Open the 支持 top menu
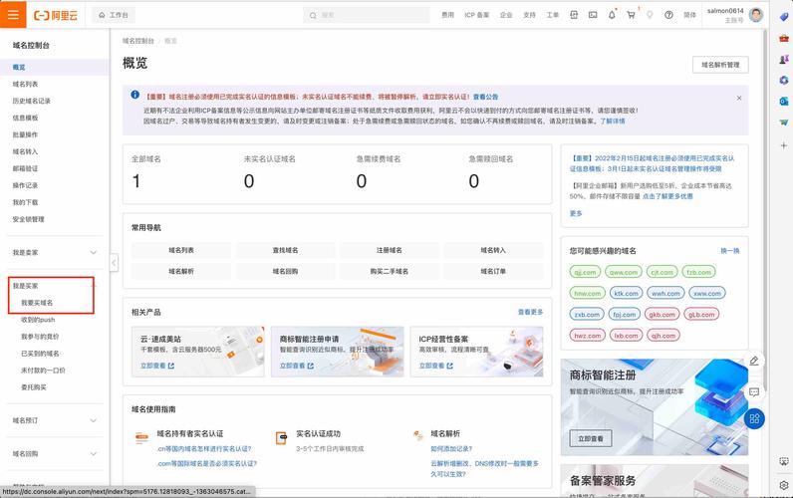Viewport: 793px width, 498px height. (x=529, y=15)
